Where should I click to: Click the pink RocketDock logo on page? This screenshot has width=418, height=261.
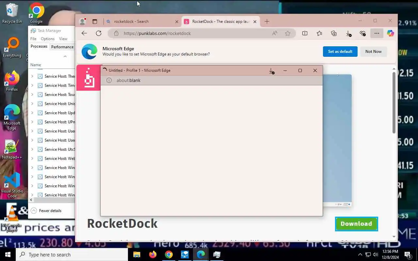(88, 78)
